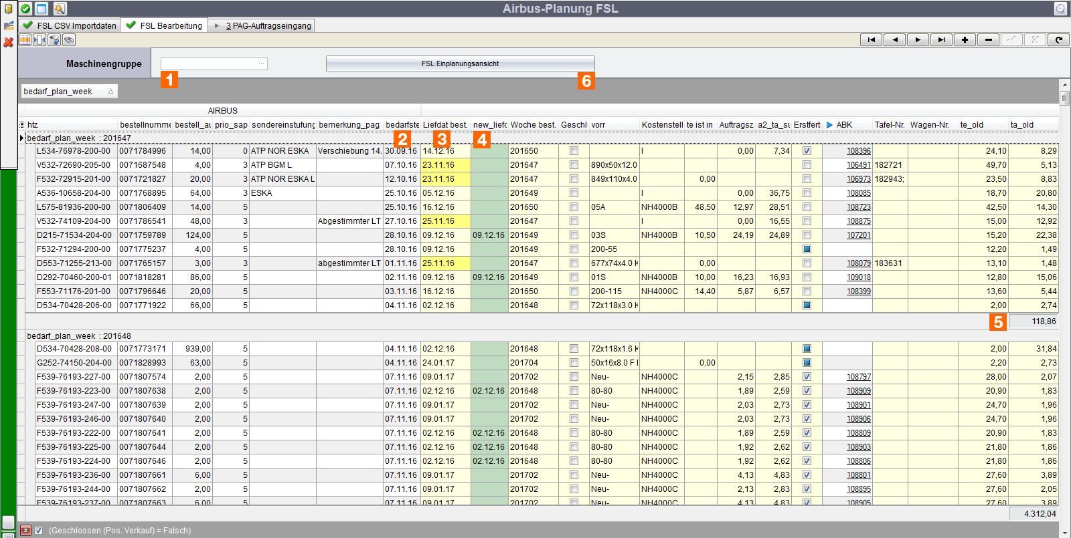This screenshot has height=538, width=1071.
Task: Remove filter with red X in status bar
Action: point(25,530)
